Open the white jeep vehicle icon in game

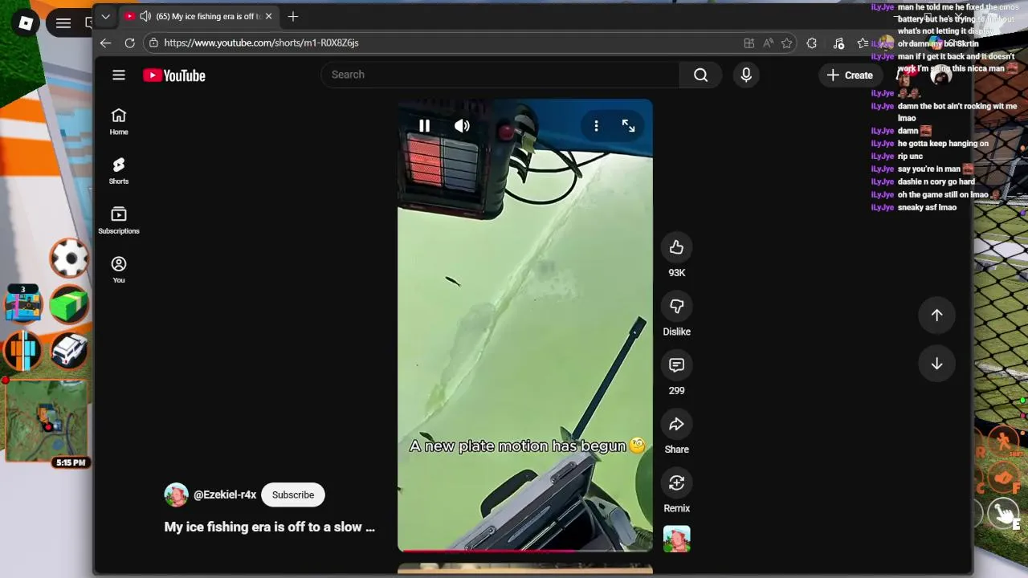(69, 350)
